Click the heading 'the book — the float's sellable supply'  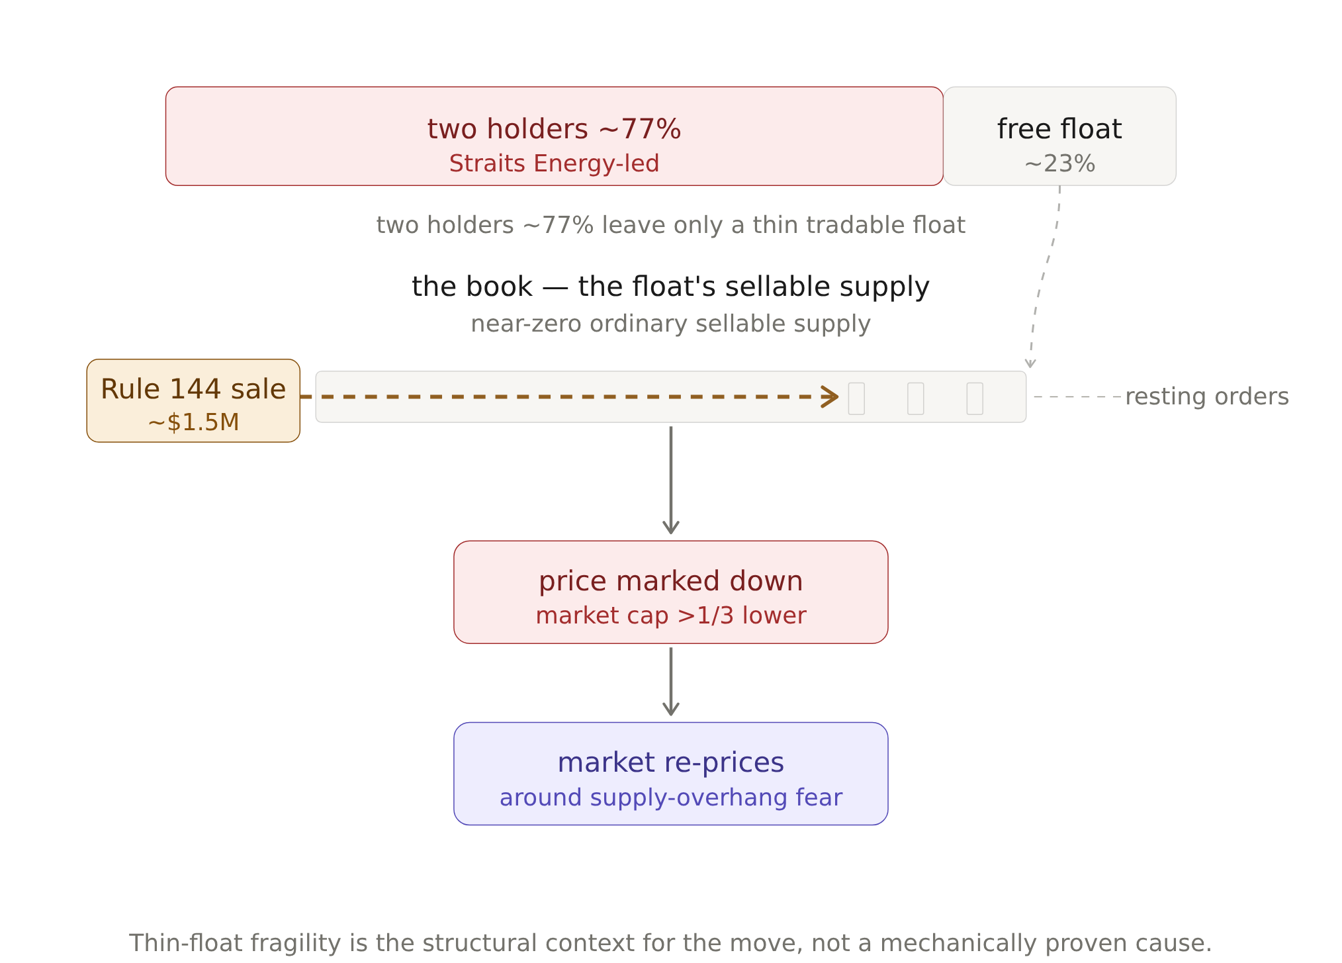(670, 287)
